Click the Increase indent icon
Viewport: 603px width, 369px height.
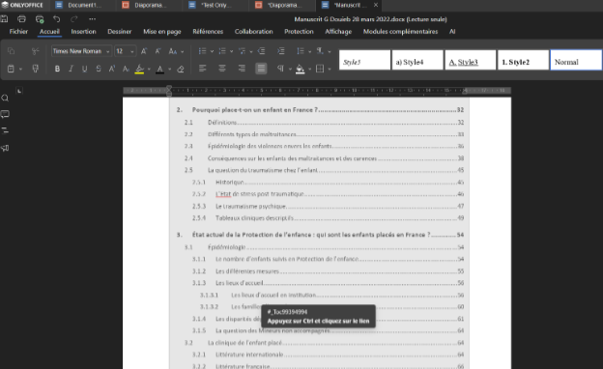click(281, 51)
